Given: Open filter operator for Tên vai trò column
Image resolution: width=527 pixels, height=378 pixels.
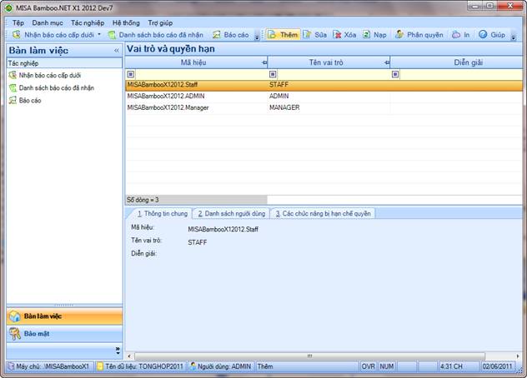Looking at the screenshot, I should 273,74.
